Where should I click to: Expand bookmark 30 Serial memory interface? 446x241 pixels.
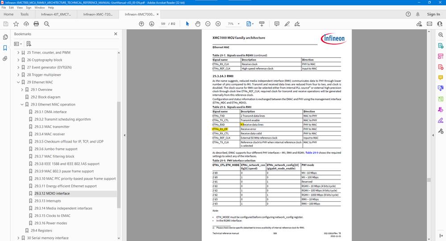[x=18, y=238]
